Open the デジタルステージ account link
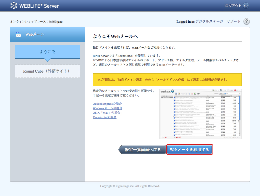The height and width of the screenshot is (196, 260). [x=209, y=21]
